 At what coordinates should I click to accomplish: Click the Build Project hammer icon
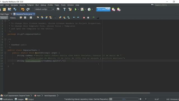coord(65,9)
